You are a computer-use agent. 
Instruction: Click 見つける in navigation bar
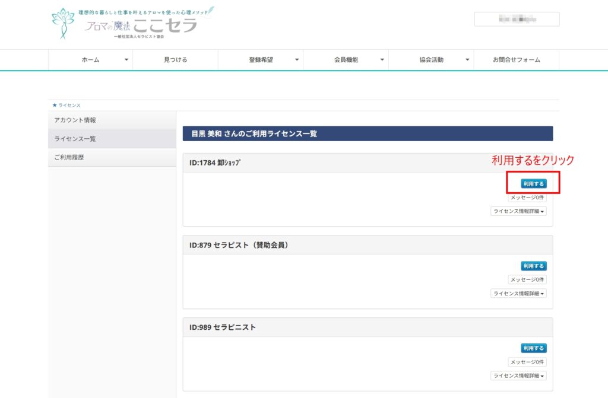click(x=175, y=60)
